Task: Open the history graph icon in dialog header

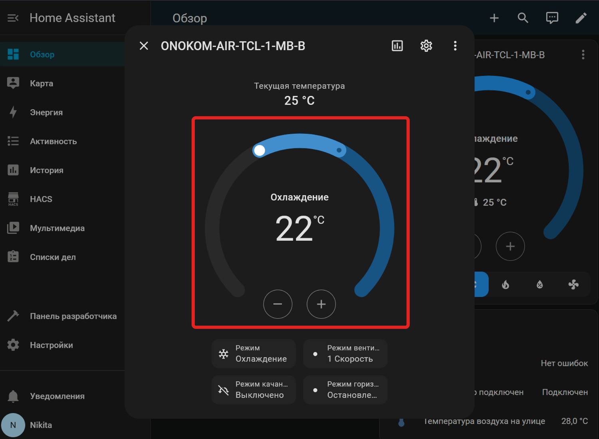Action: click(x=397, y=46)
